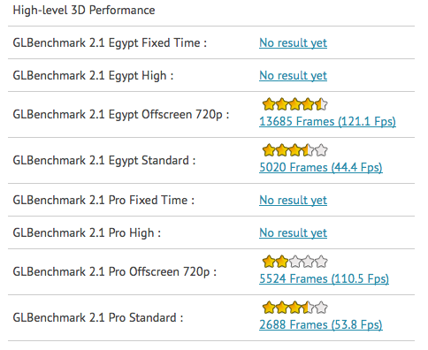Viewport: 428px width, 350px height.
Task: Select GLBenchmark 2.1 Egypt Fixed Time label
Action: pos(110,43)
